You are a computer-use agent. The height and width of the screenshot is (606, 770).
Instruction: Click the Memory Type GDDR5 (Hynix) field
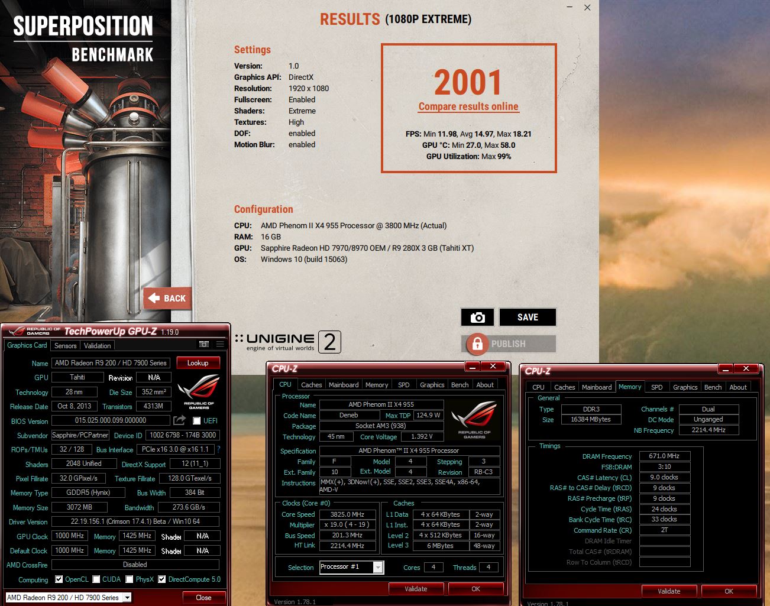click(x=88, y=492)
